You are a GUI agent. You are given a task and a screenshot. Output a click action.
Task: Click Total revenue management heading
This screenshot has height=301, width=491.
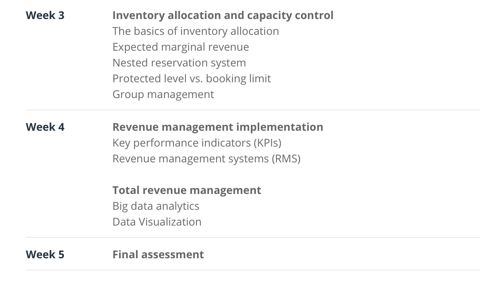pyautogui.click(x=187, y=190)
